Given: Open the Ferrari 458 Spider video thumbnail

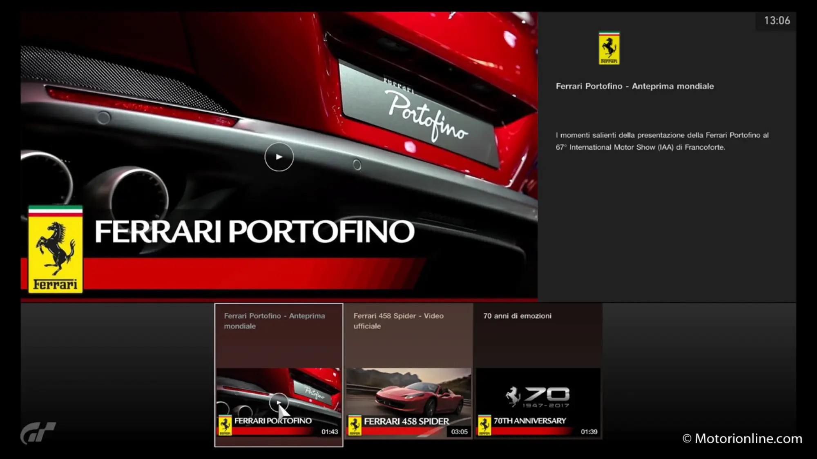Looking at the screenshot, I should point(408,403).
